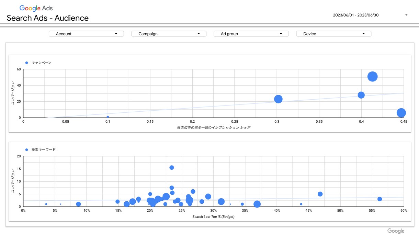Click the 検索キーワード legend label

coord(44,150)
